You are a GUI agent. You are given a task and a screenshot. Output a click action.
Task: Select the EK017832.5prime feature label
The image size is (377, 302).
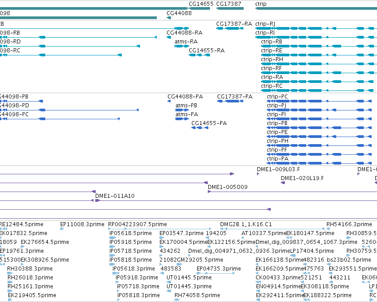tap(23, 233)
